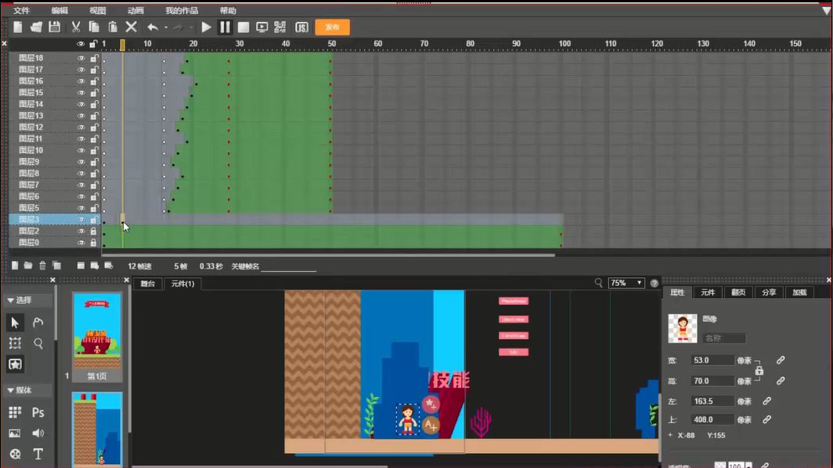Screen dimensions: 833x468
Task: Toggle visibility of 图层0
Action: point(81,243)
